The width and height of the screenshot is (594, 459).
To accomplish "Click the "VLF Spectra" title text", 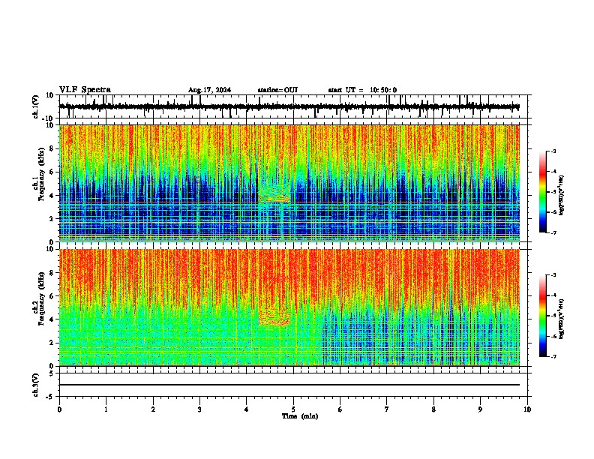I will click(85, 90).
